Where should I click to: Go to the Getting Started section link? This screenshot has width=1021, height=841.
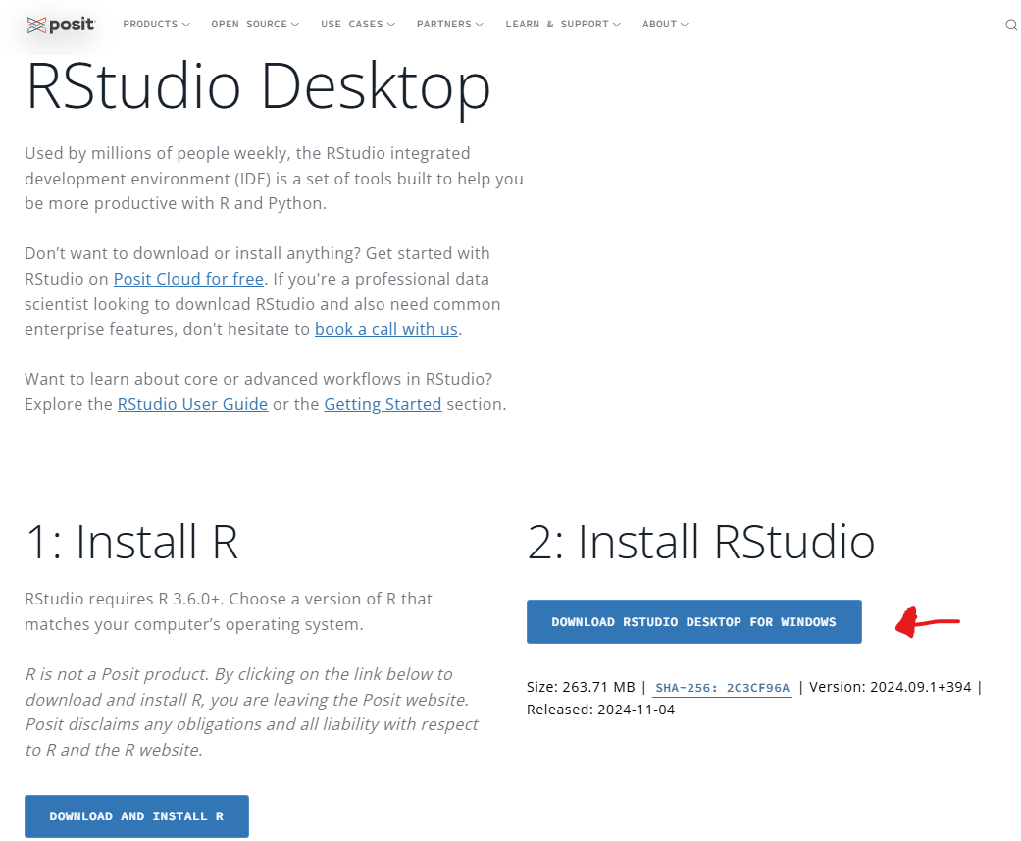click(x=383, y=404)
